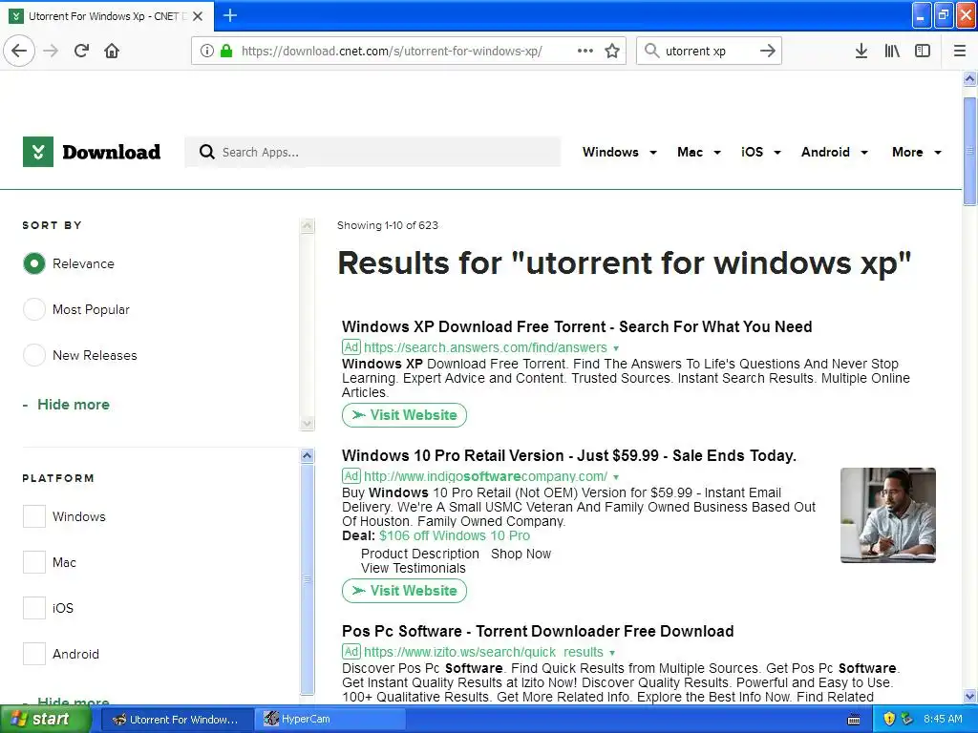
Task: Click the search magnifier in browser search box
Action: pos(651,51)
